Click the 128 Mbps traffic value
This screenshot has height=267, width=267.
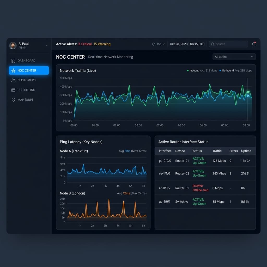[219, 161]
